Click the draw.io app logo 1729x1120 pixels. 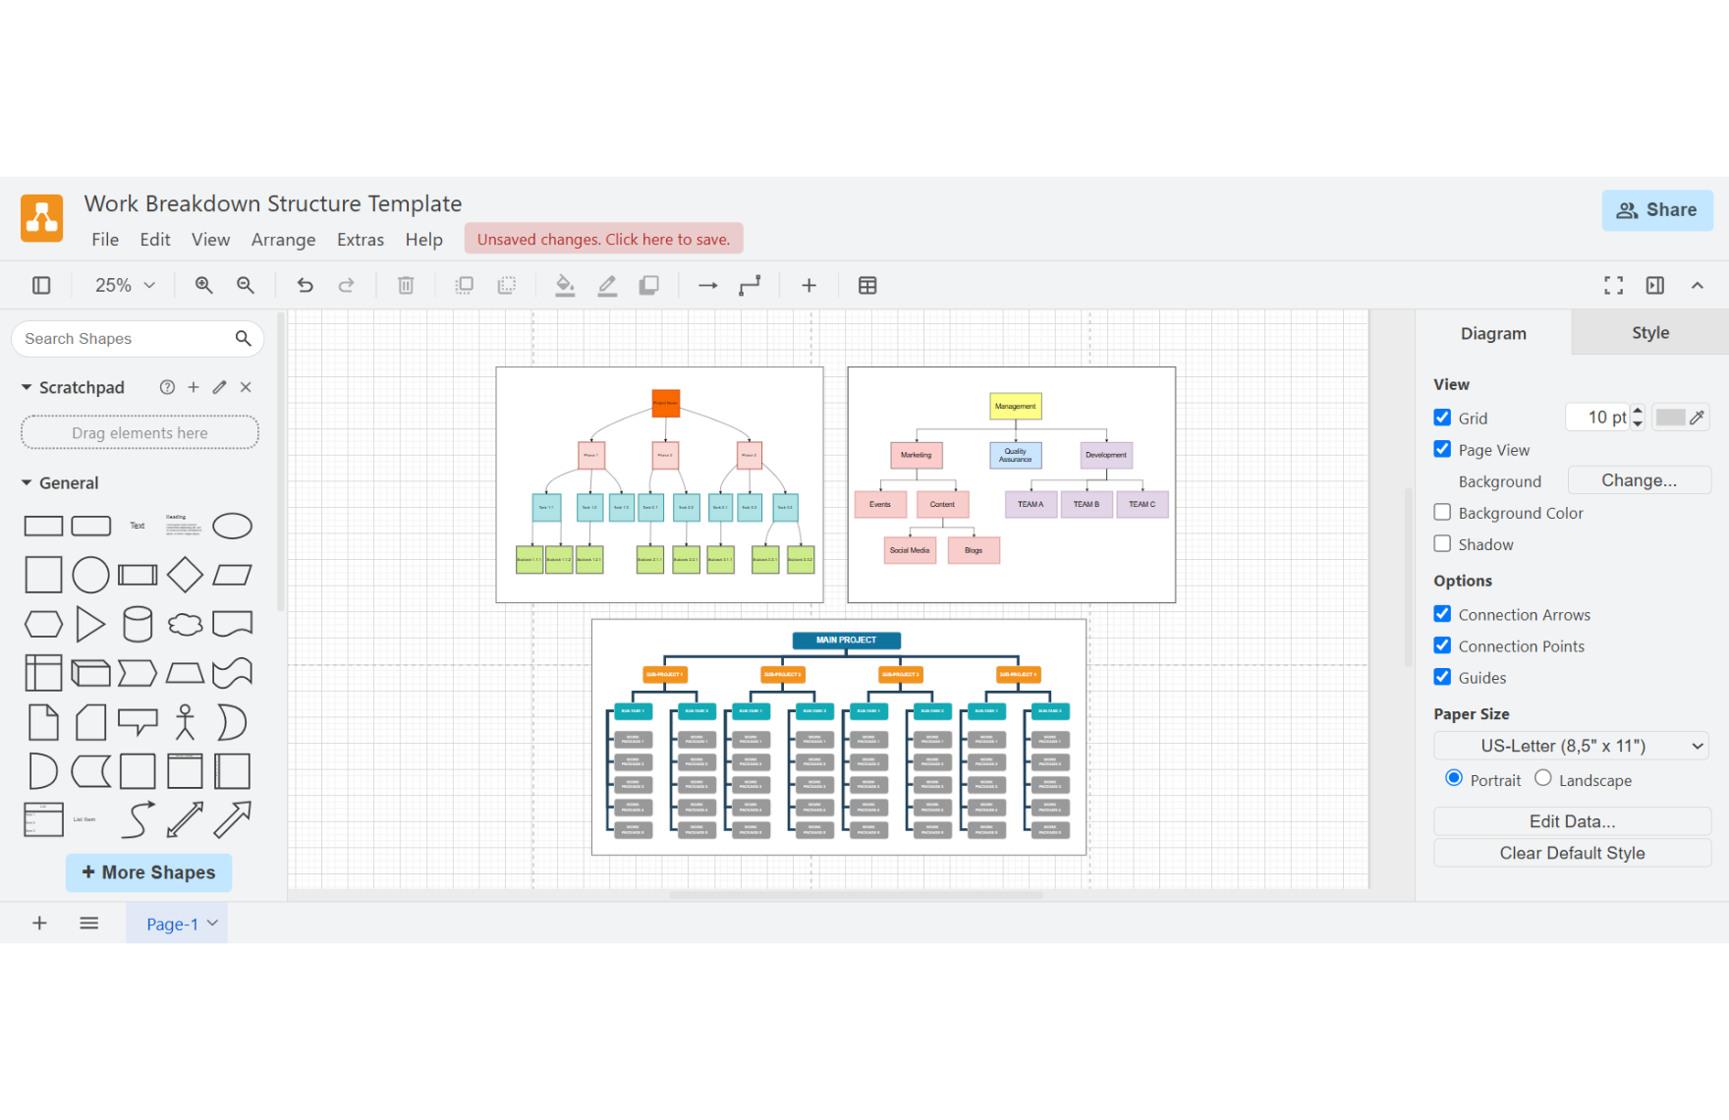point(41,218)
